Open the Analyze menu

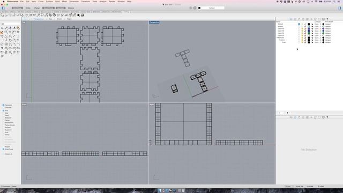coord(103,1)
